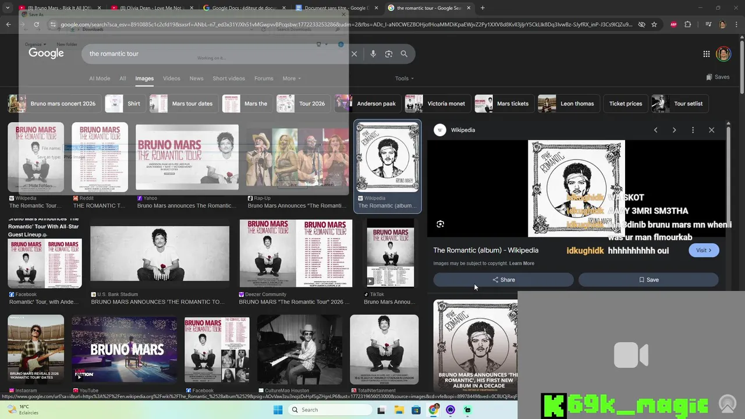745x419 pixels.
Task: Filter by Leon thomas chip
Action: click(x=569, y=104)
